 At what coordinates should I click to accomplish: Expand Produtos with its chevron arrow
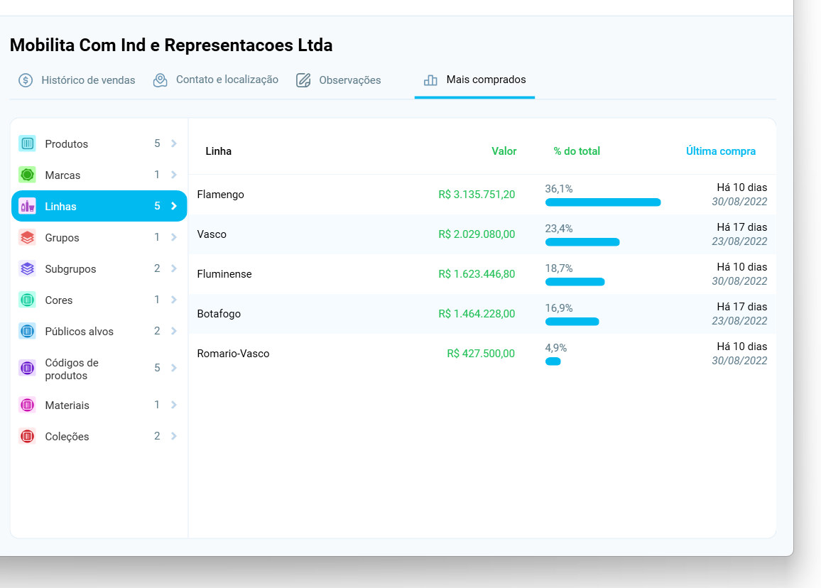[174, 143]
